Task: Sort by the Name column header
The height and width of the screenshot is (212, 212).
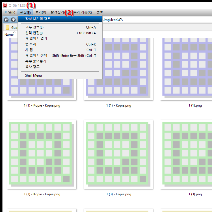Action: 9,34
